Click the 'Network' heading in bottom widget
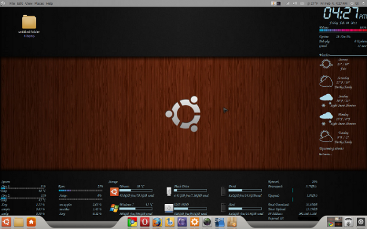The width and height of the screenshot is (367, 229). pos(274,182)
